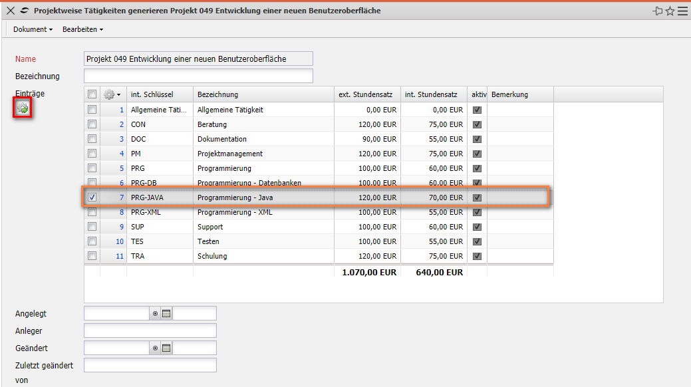Screen dimensions: 691x387
Task: Expand the table settings gear dropdown
Action: 113,94
